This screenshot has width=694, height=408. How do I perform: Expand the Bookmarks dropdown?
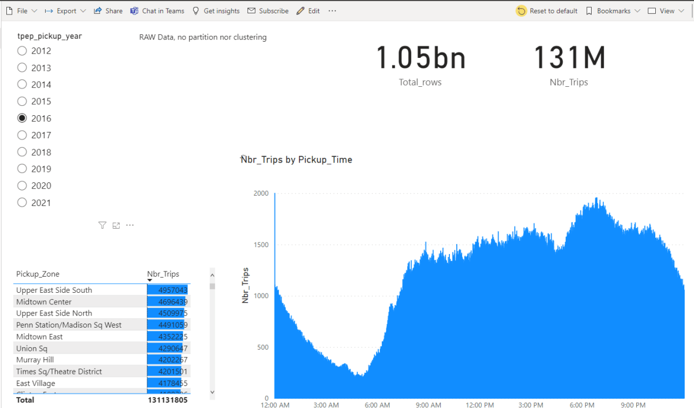[x=613, y=11]
